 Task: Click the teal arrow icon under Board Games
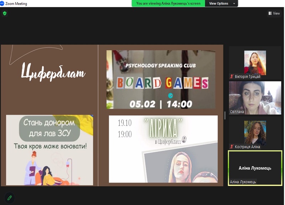171,95
